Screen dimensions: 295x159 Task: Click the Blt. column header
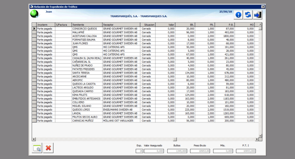click(185, 25)
